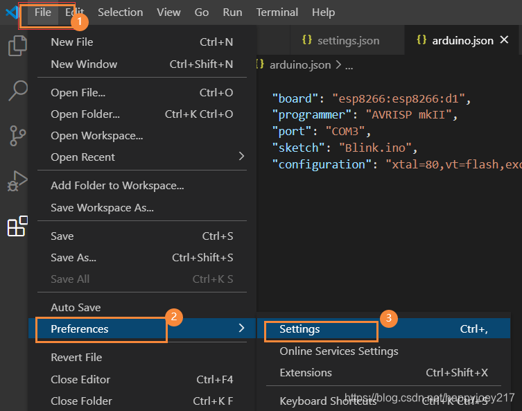
Task: Close the arduino.json tab
Action: coord(505,40)
